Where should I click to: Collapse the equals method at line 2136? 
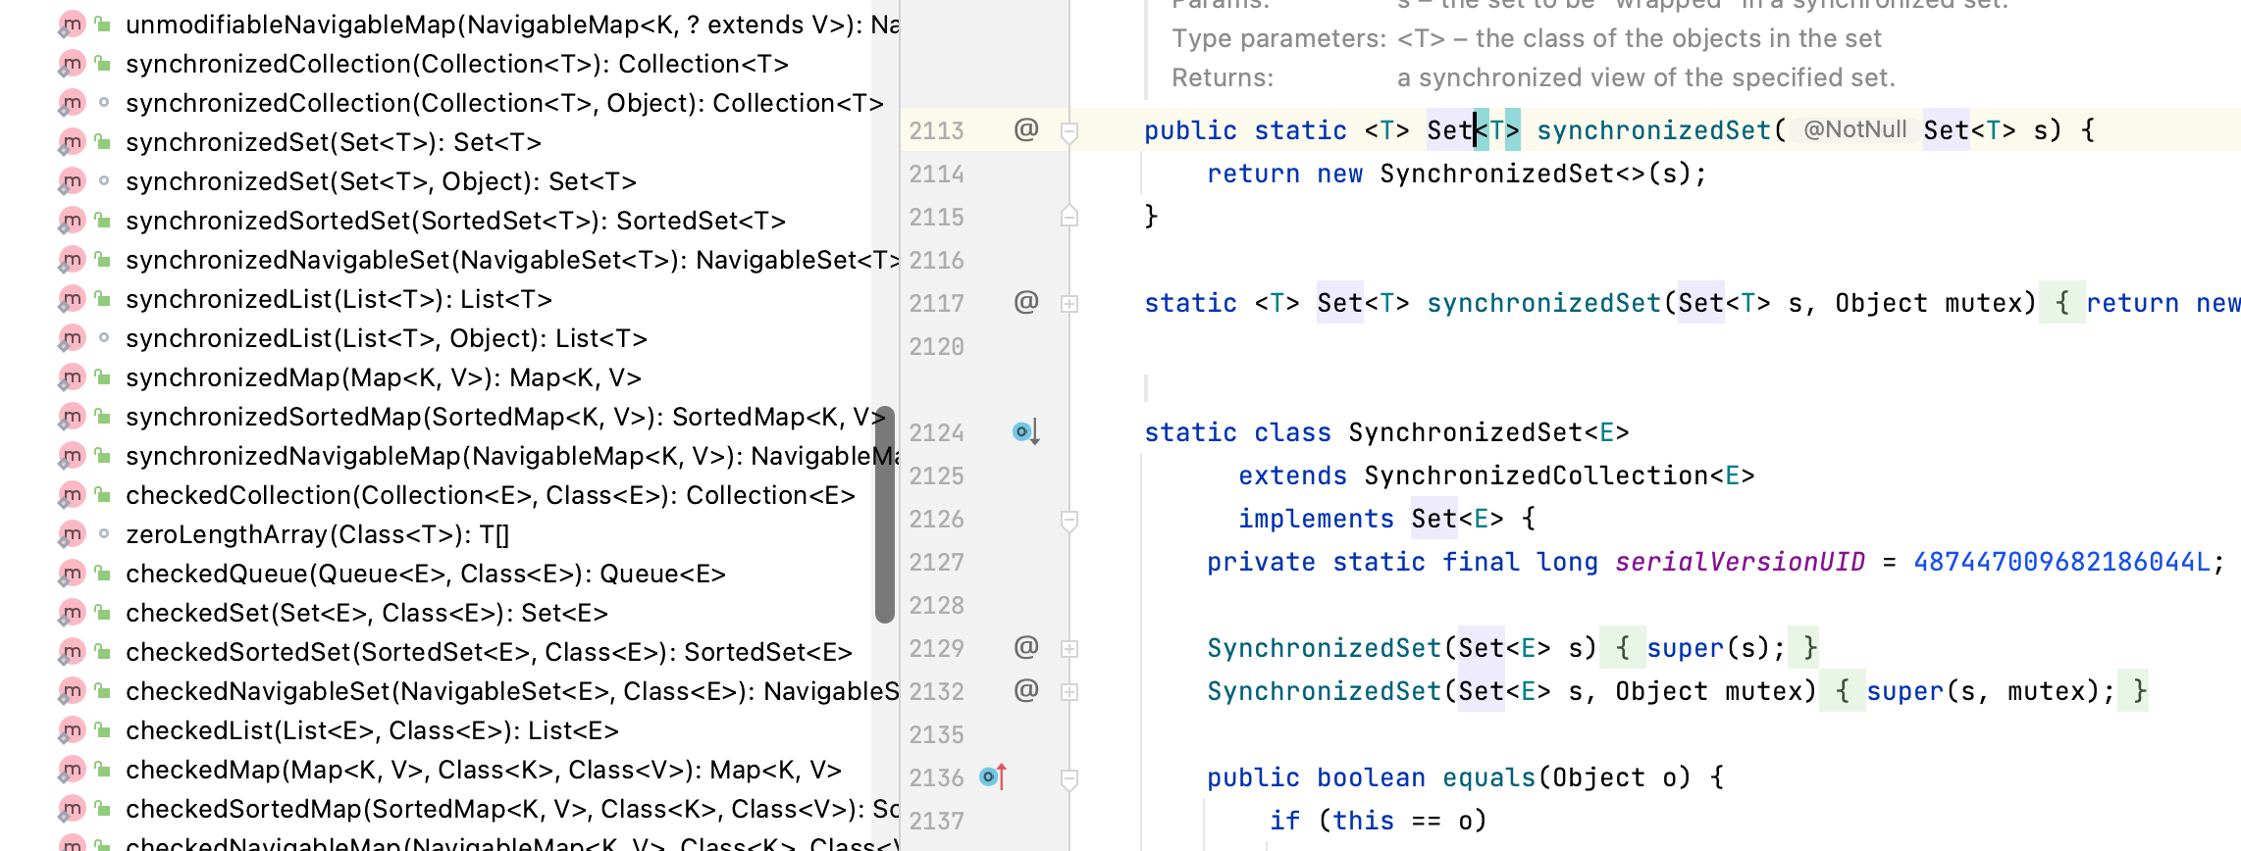(1069, 778)
